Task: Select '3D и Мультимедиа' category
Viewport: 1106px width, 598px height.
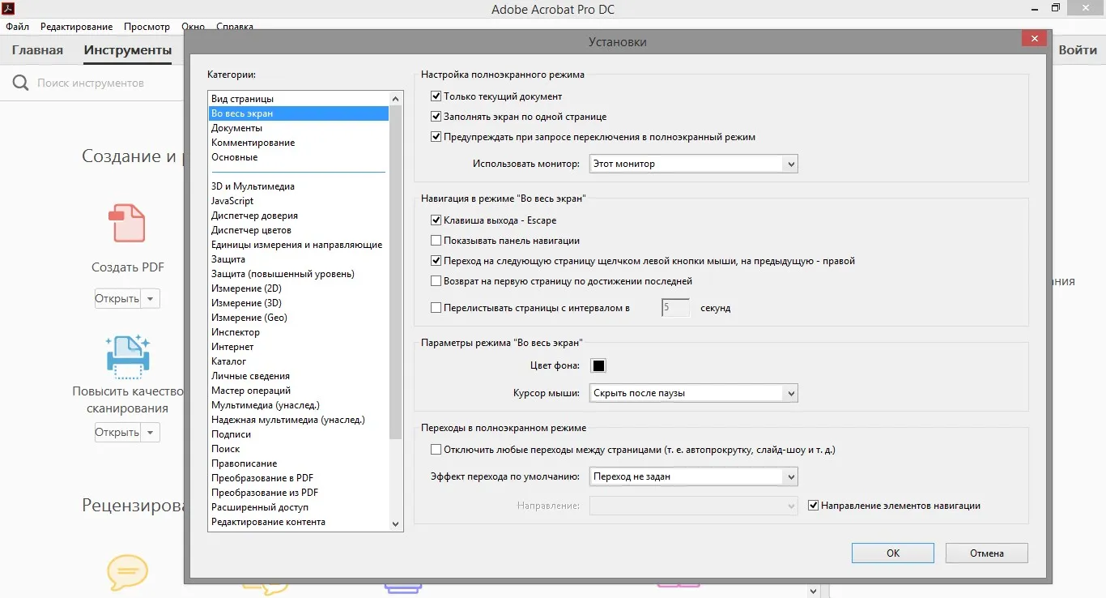Action: (299, 186)
